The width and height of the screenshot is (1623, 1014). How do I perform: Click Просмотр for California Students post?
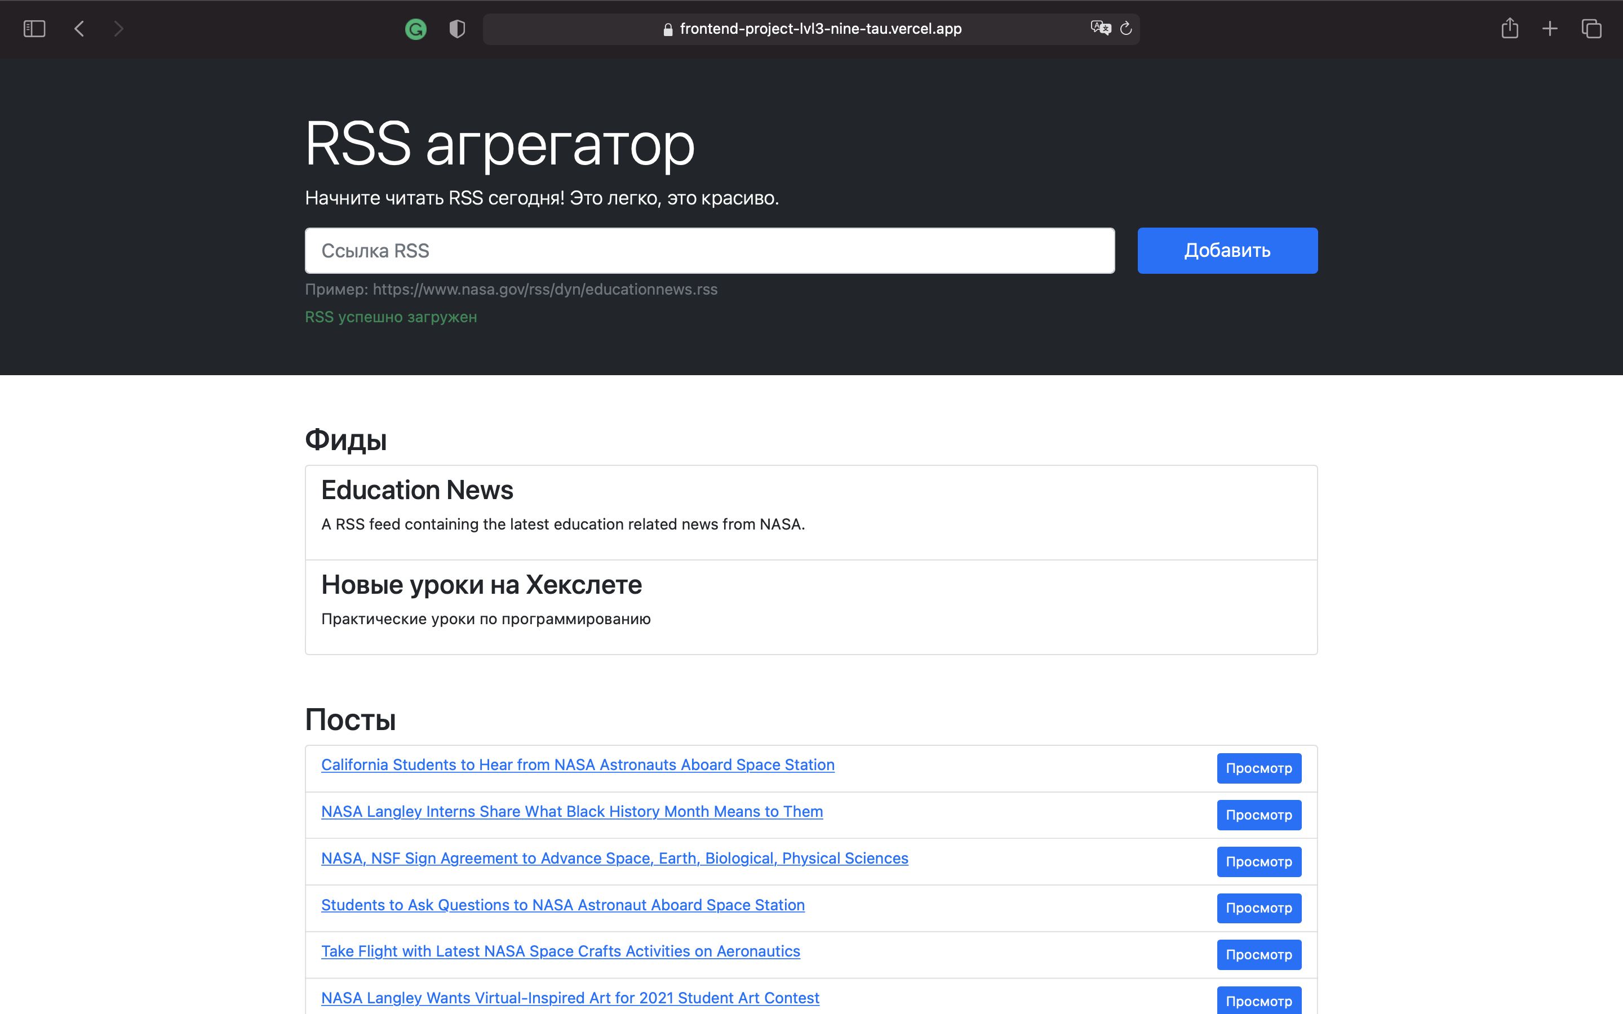click(x=1259, y=768)
